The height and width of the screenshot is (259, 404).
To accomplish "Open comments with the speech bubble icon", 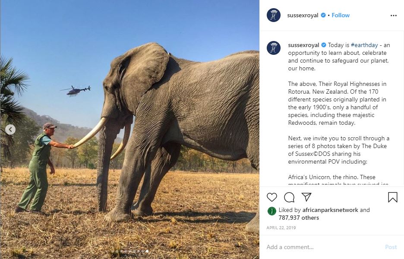I will 289,197.
